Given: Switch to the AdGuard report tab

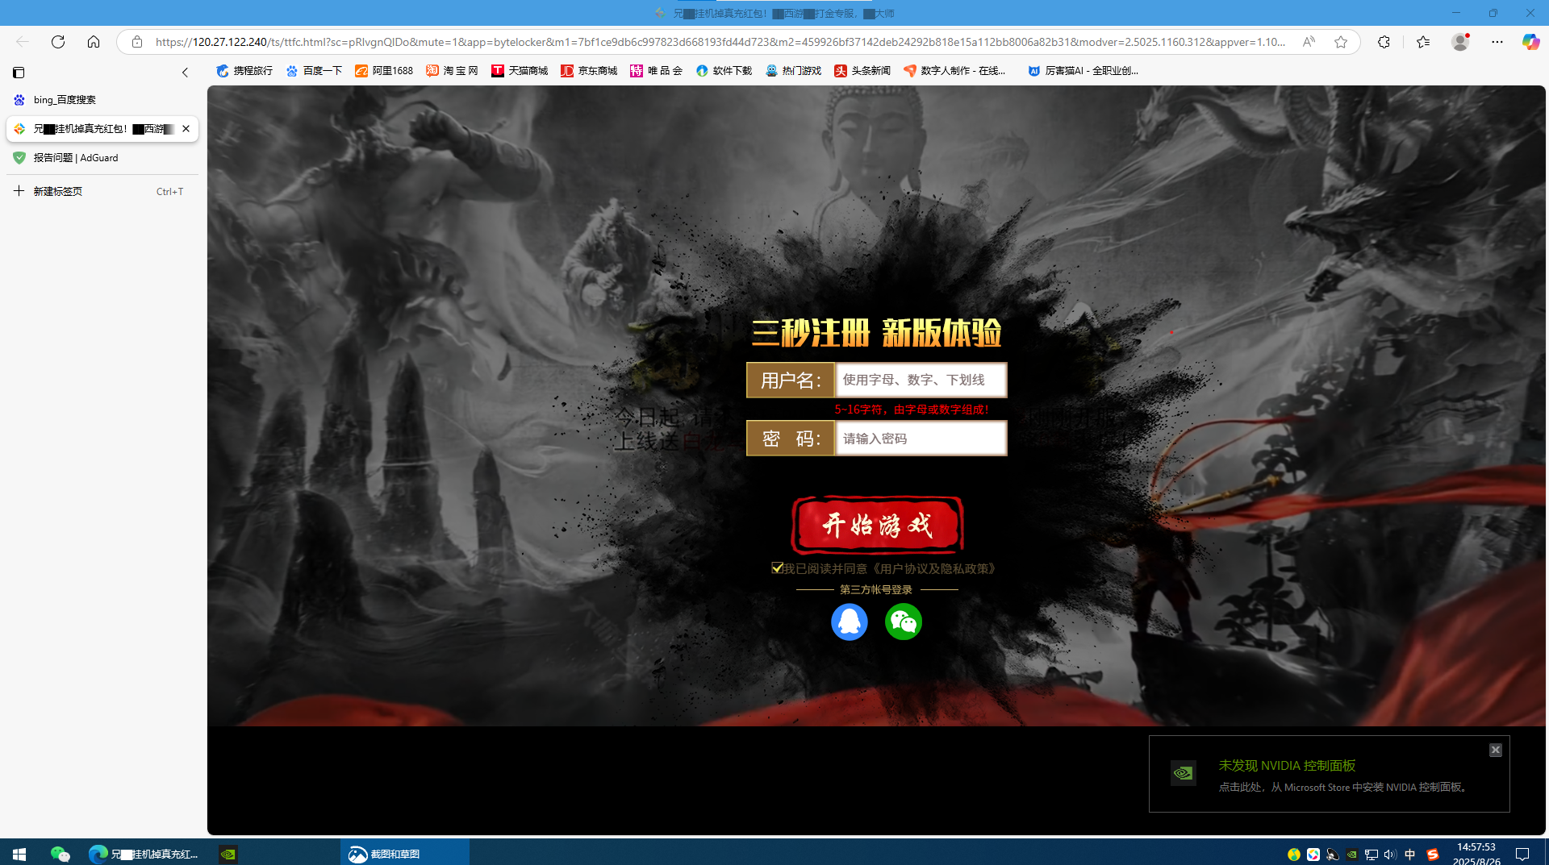Looking at the screenshot, I should [x=76, y=158].
